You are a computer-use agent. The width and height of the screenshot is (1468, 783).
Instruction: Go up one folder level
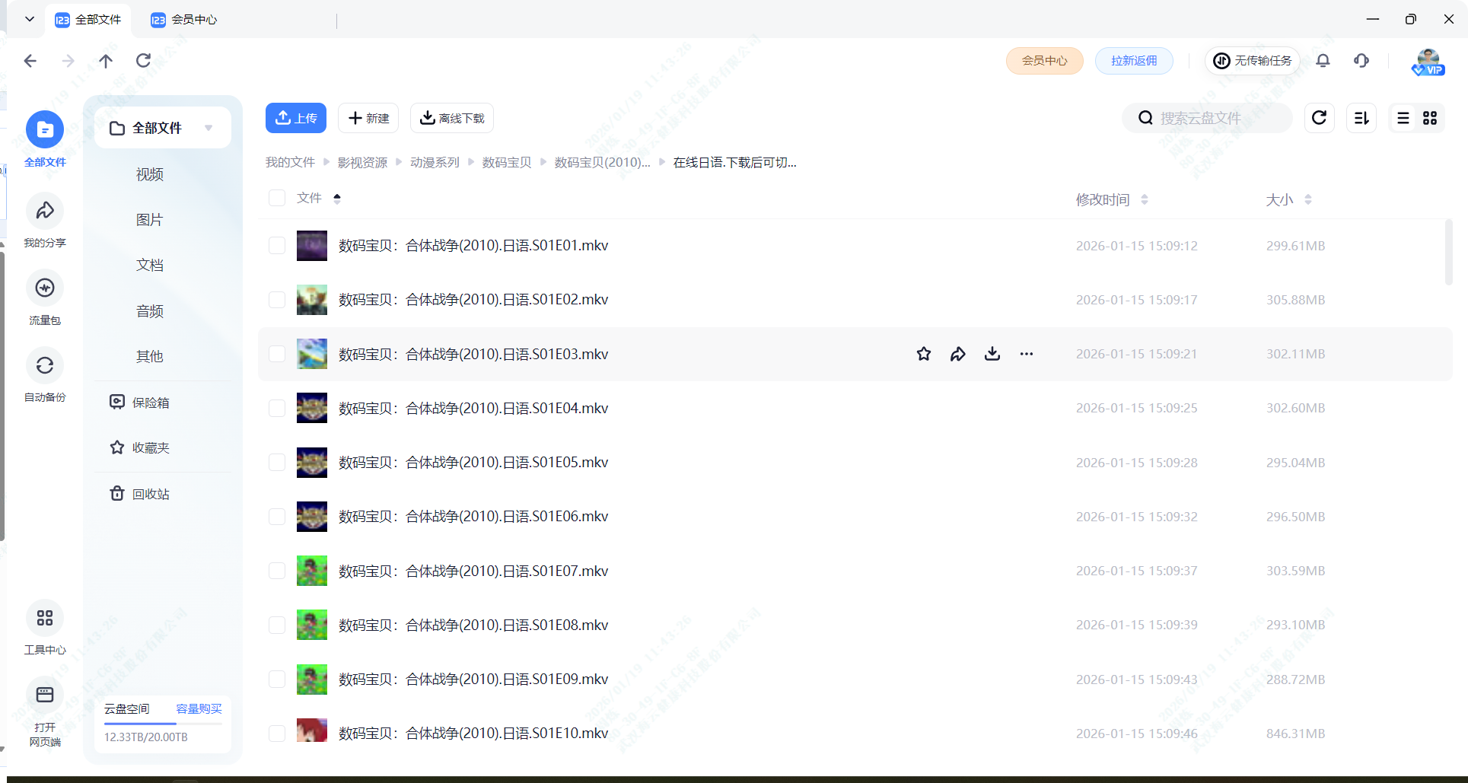(106, 61)
